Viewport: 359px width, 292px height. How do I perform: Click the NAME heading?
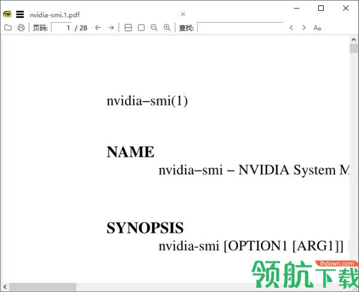pos(130,152)
